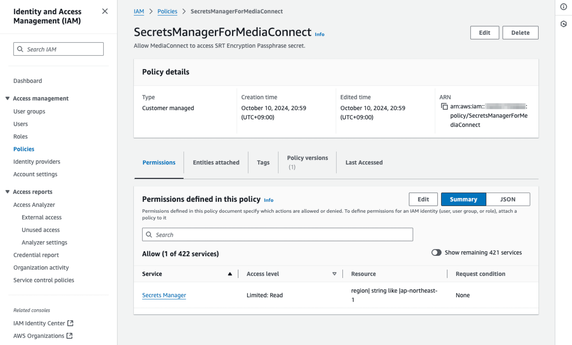The image size is (572, 345).
Task: Click the Service column header
Action: (152, 274)
